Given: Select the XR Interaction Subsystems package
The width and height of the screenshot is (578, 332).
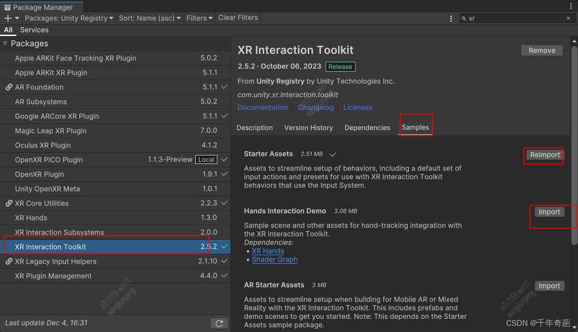Looking at the screenshot, I should click(115, 232).
